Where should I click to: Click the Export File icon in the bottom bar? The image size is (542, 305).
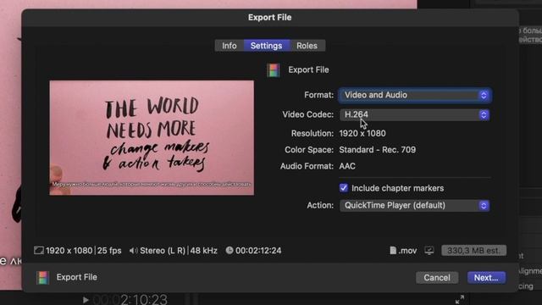pyautogui.click(x=43, y=277)
